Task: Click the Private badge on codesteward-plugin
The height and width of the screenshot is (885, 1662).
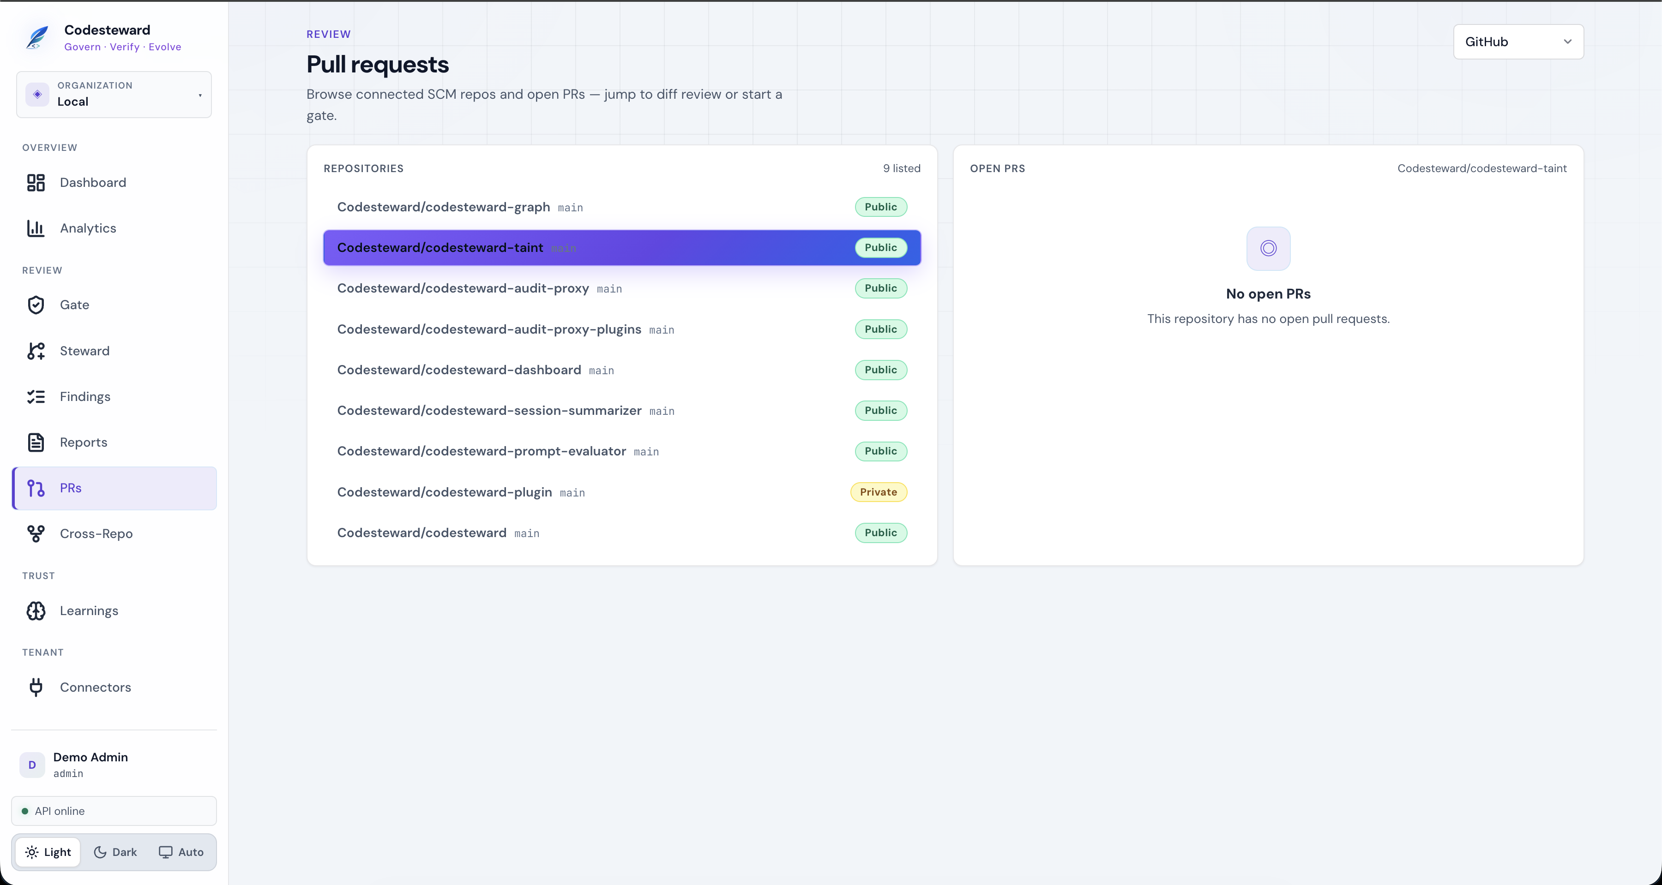Action: 879,492
